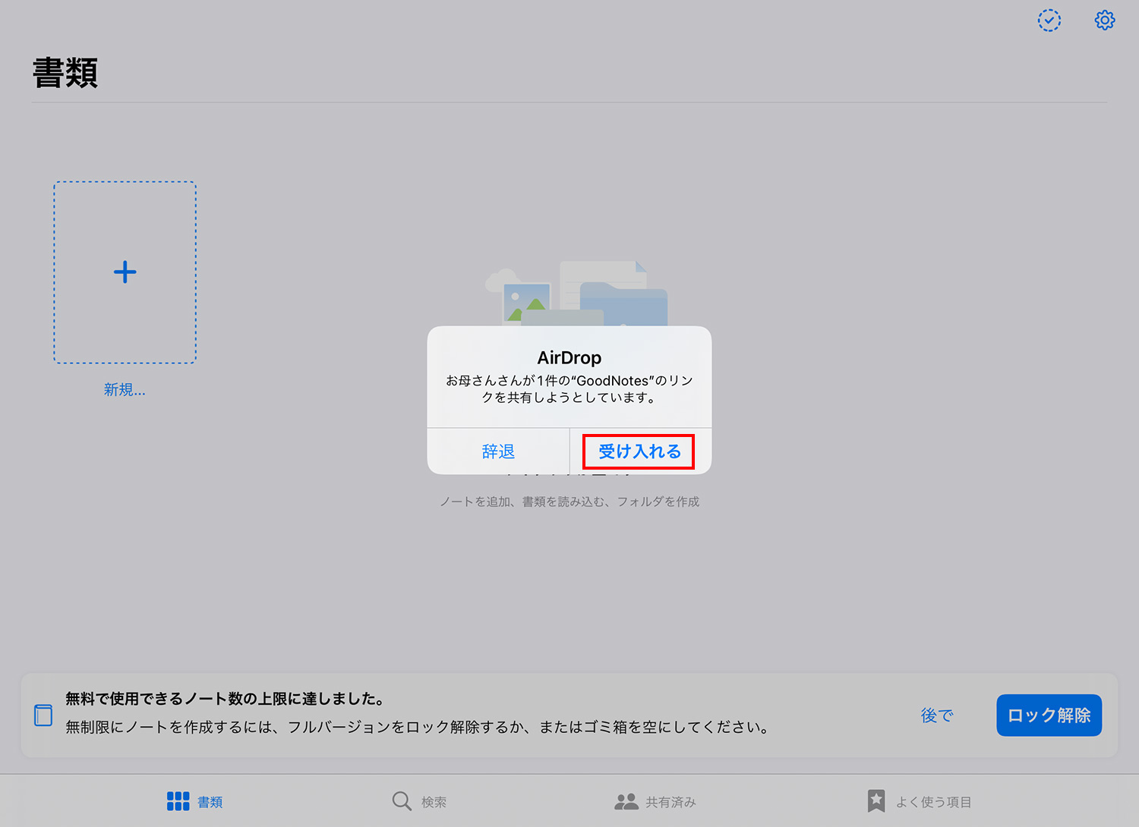Click the ロック解除 unlock button
This screenshot has height=827, width=1139.
click(x=1049, y=715)
